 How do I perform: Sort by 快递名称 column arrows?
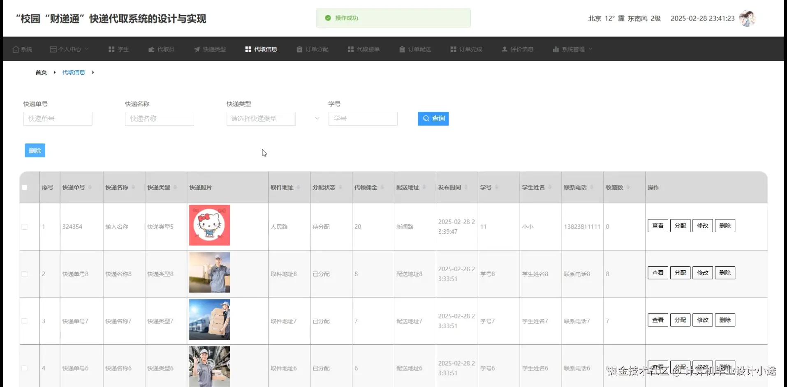pos(133,187)
